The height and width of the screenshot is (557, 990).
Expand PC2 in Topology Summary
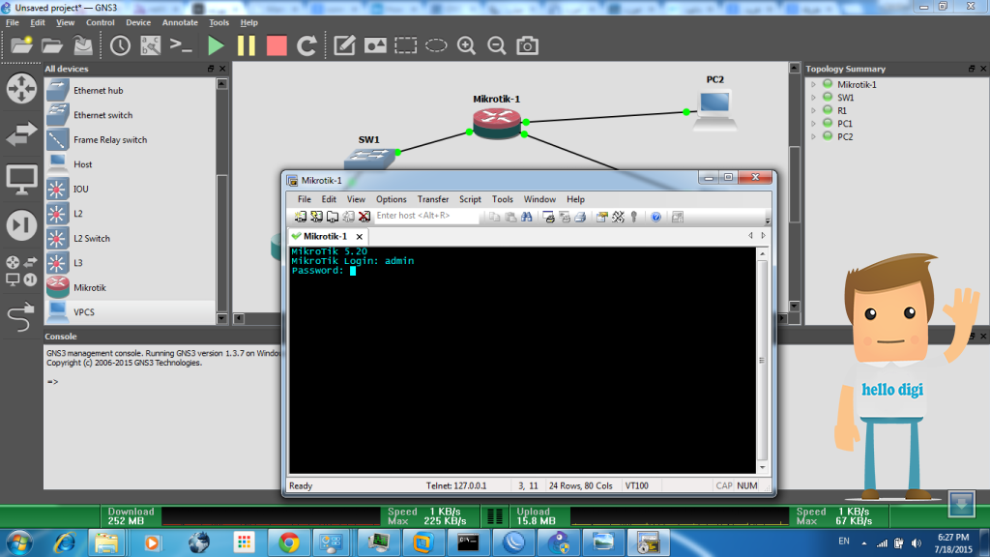[x=813, y=136]
